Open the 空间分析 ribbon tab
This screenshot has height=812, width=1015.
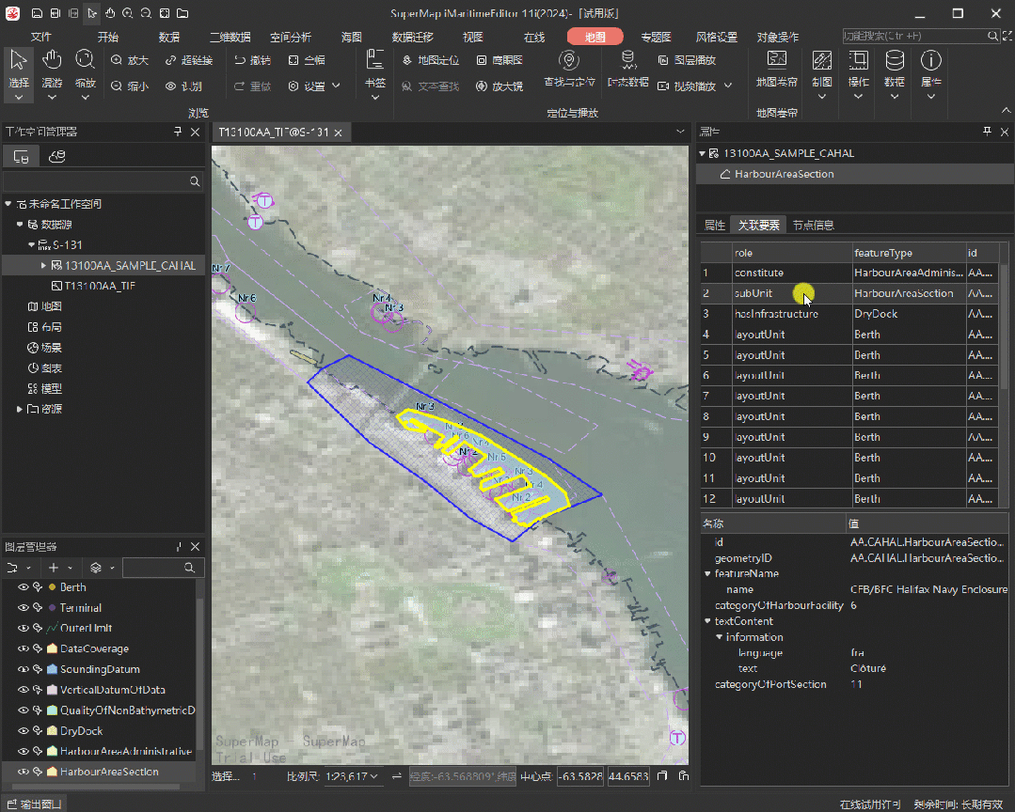point(291,38)
